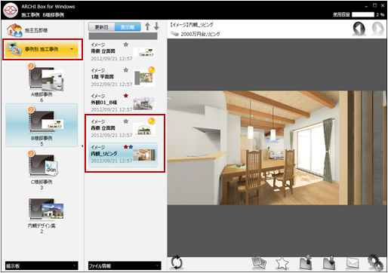Open the 施主五郎様 user profile

(27, 30)
